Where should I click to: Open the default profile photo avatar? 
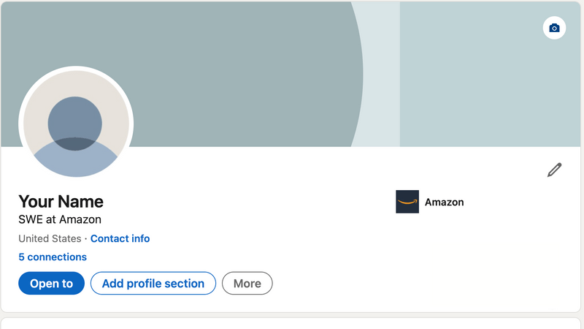[76, 124]
